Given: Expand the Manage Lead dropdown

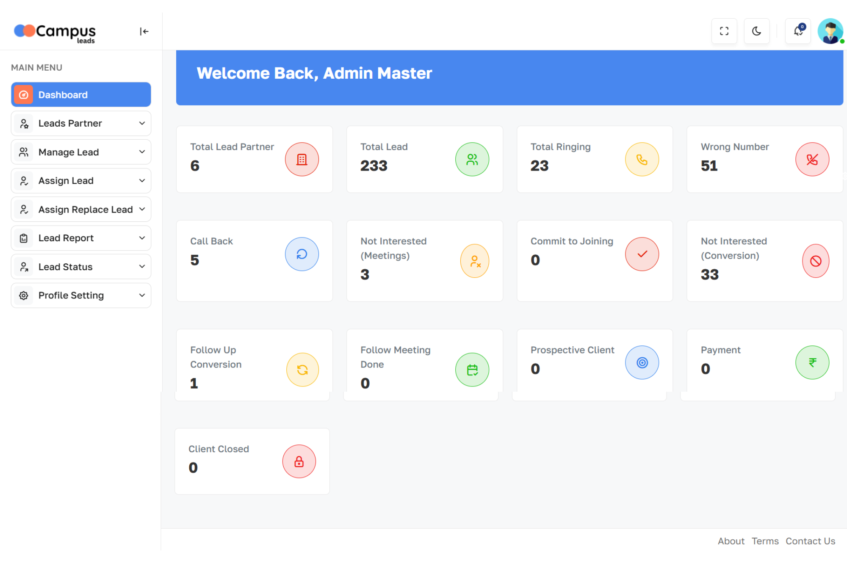Looking at the screenshot, I should point(81,152).
